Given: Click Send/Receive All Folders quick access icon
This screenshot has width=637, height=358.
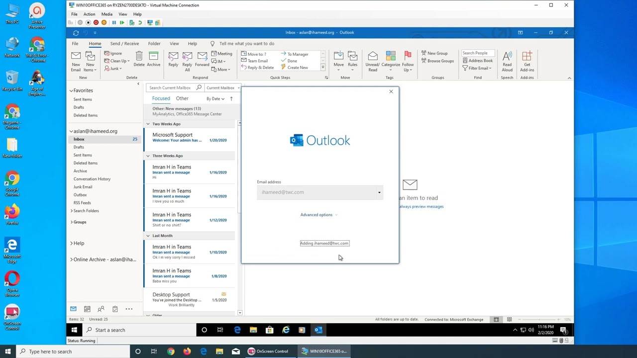Looking at the screenshot, I should [x=76, y=33].
